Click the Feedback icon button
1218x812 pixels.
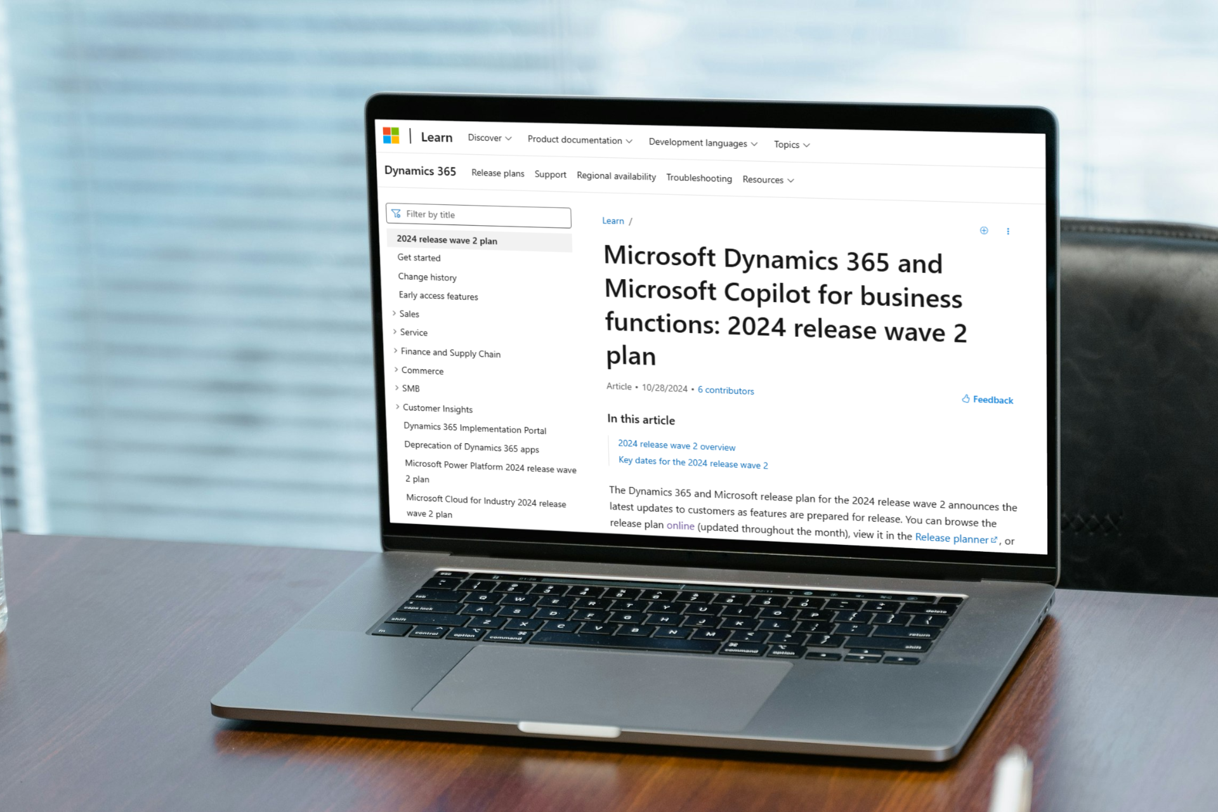(968, 399)
